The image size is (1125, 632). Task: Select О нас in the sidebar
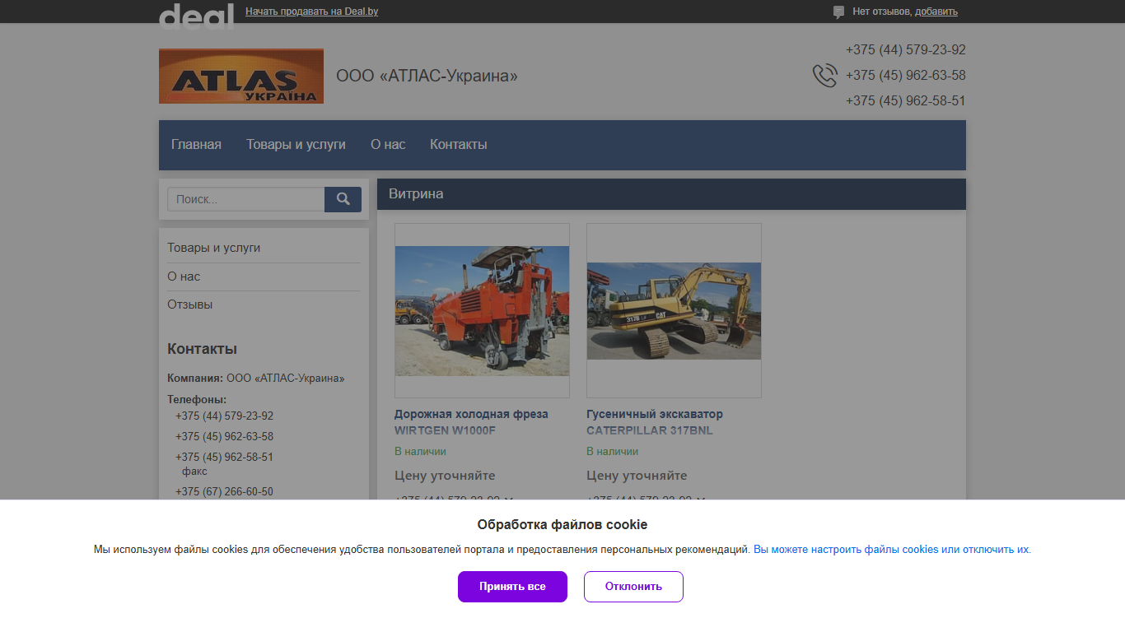coord(184,276)
